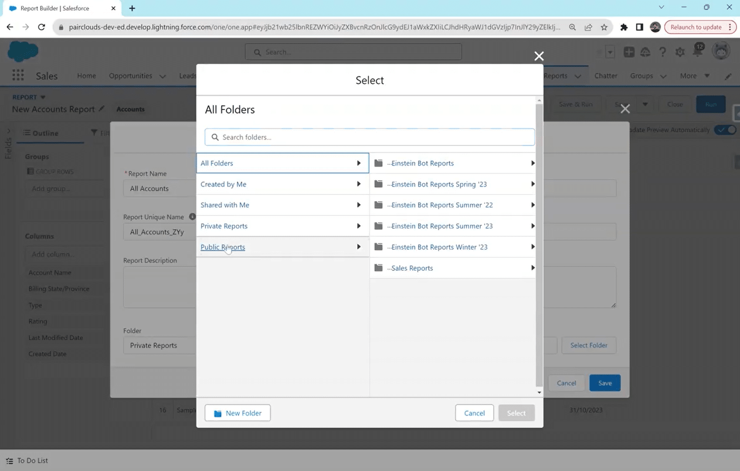Image resolution: width=740 pixels, height=471 pixels.
Task: Toggle Update Preview Automatically switch
Action: 726,130
